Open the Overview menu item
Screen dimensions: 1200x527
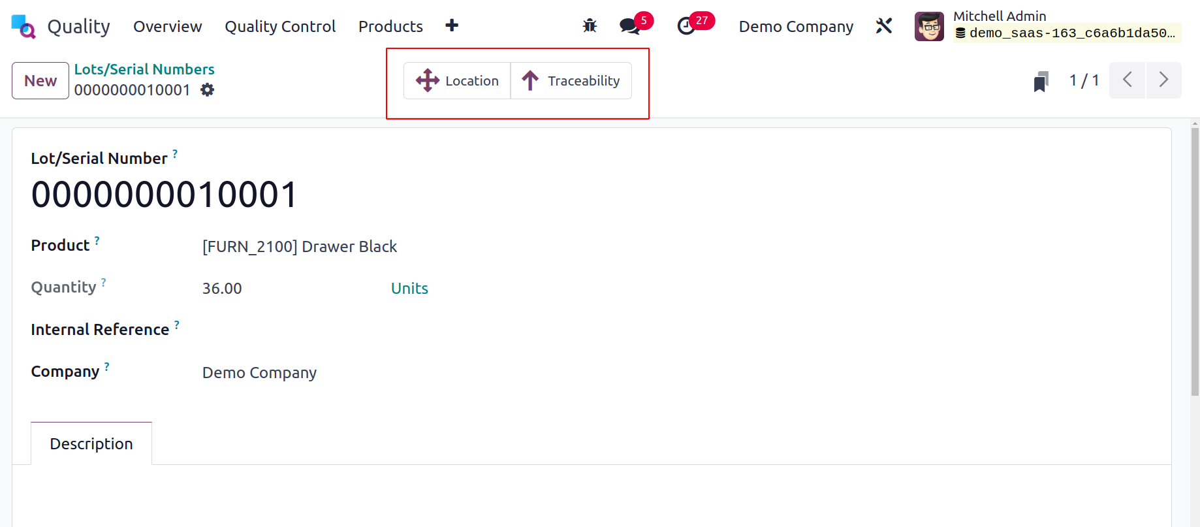(x=168, y=27)
